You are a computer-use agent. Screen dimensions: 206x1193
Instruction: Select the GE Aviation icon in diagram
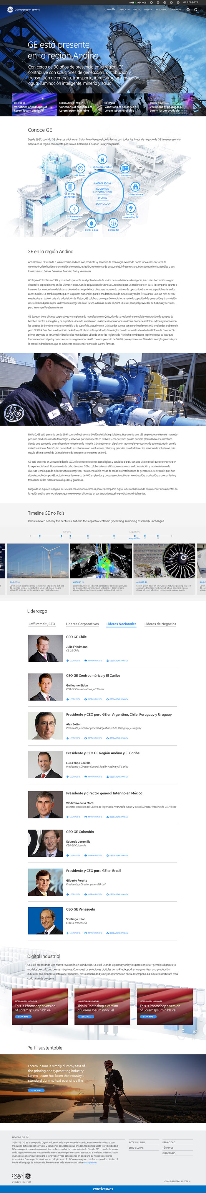click(125, 169)
